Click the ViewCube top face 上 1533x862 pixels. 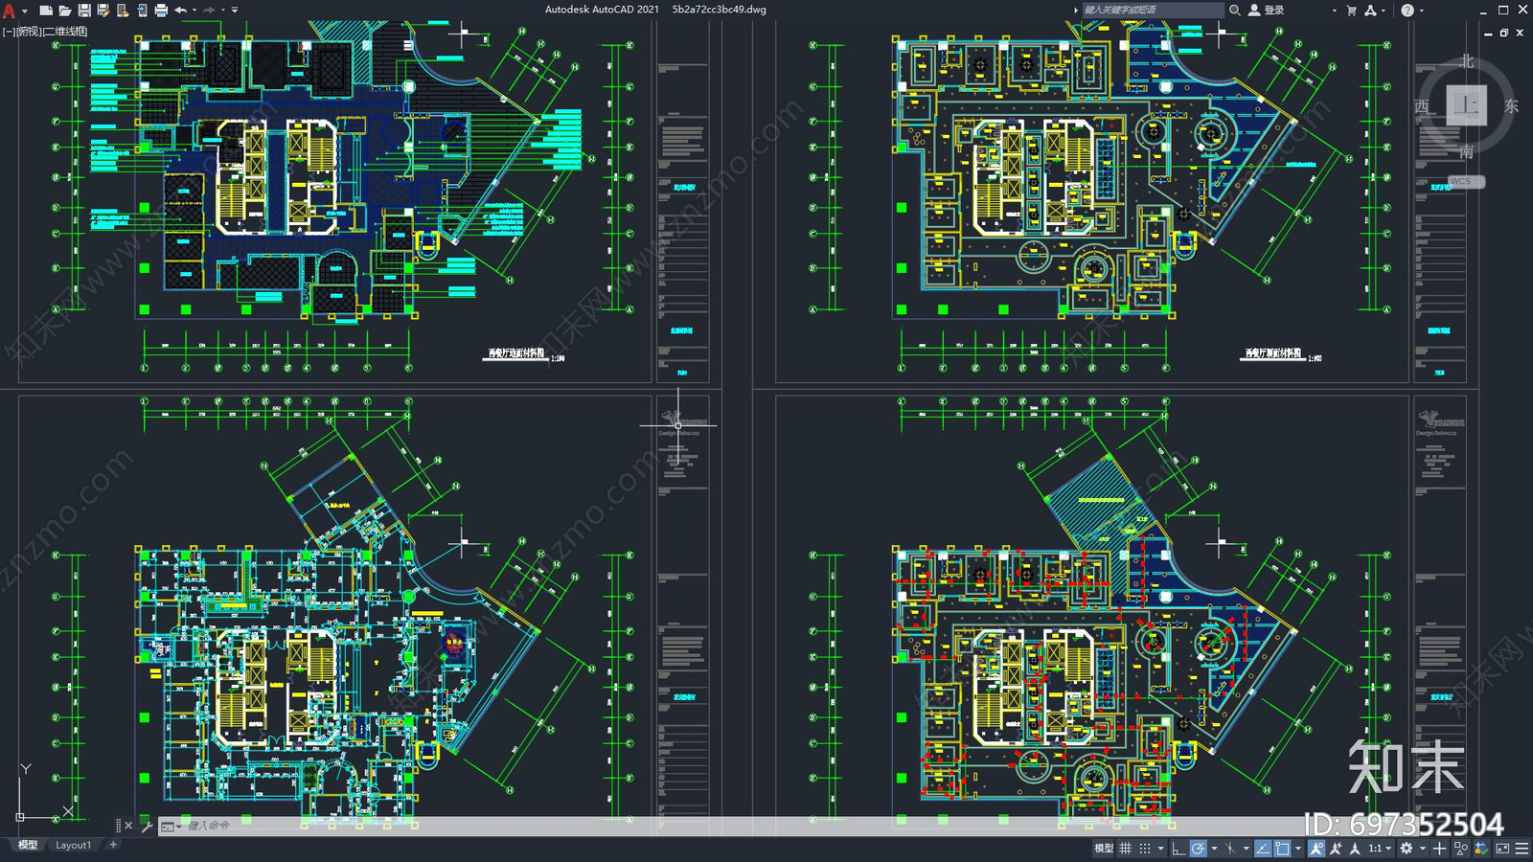1466,105
